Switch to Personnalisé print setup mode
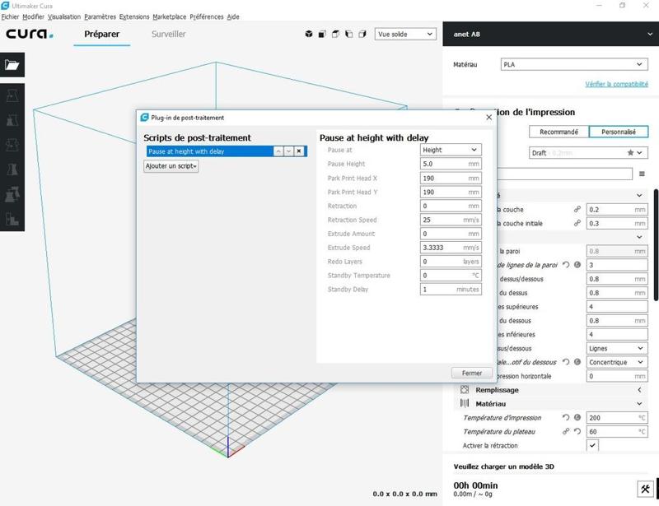 [619, 132]
